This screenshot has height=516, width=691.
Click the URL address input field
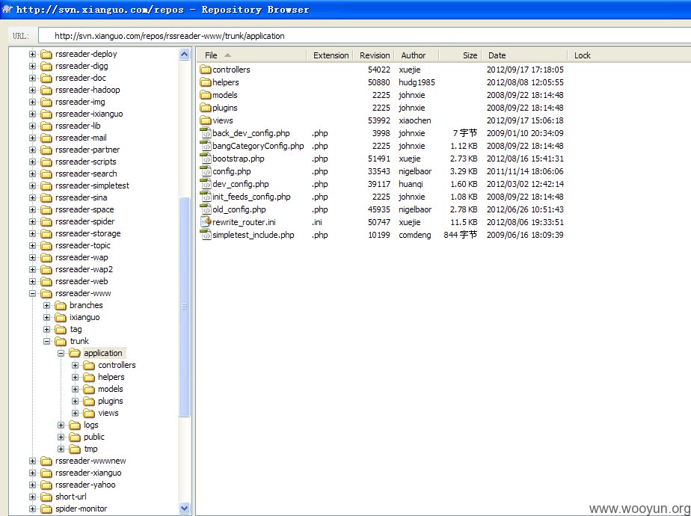pos(364,36)
